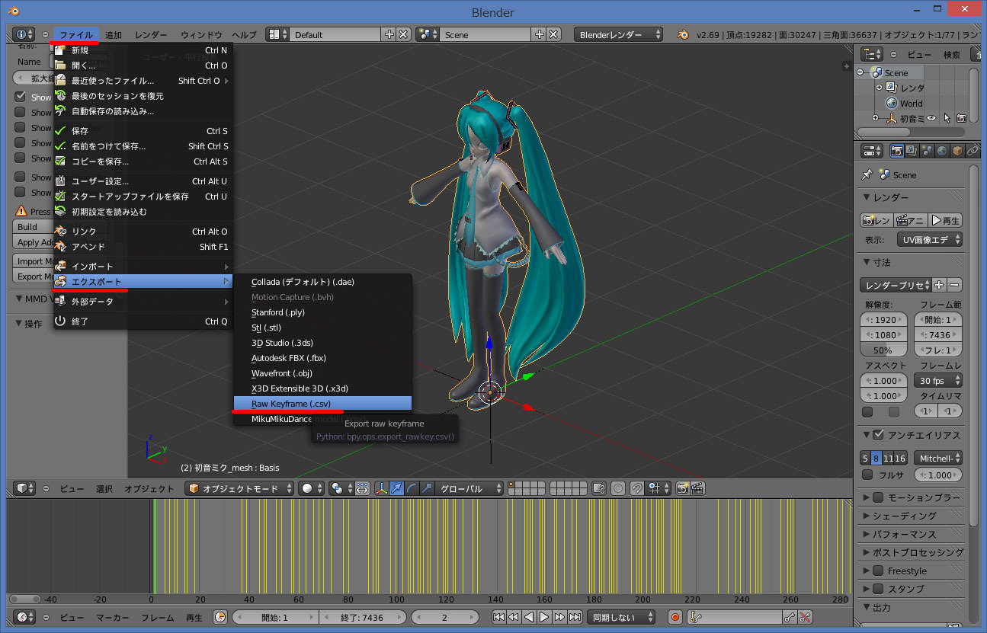Select 8 anti-aliasing samples

[876, 458]
